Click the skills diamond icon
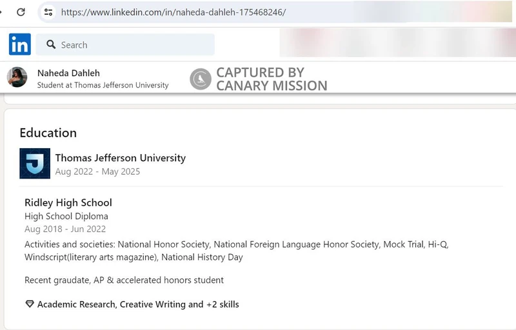Viewport: 516px width, 330px height. click(30, 304)
